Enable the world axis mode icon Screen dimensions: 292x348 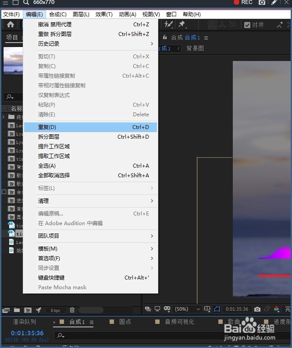pos(222,25)
